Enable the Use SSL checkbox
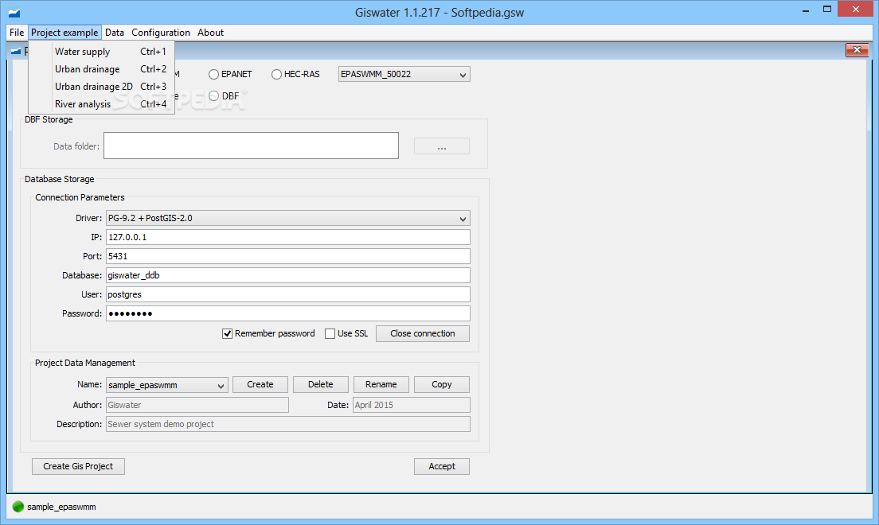This screenshot has height=525, width=879. (330, 333)
